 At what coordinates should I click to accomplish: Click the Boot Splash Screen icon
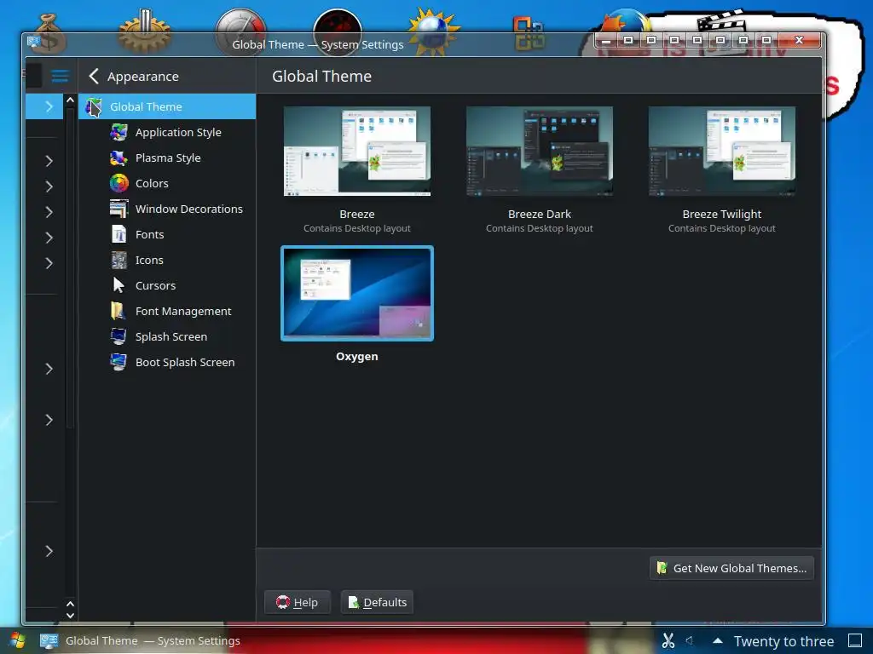click(119, 362)
